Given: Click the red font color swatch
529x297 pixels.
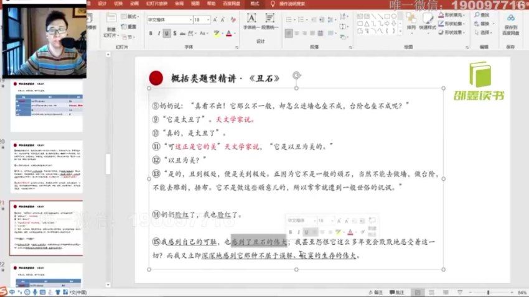Looking at the screenshot, I should click(229, 34).
